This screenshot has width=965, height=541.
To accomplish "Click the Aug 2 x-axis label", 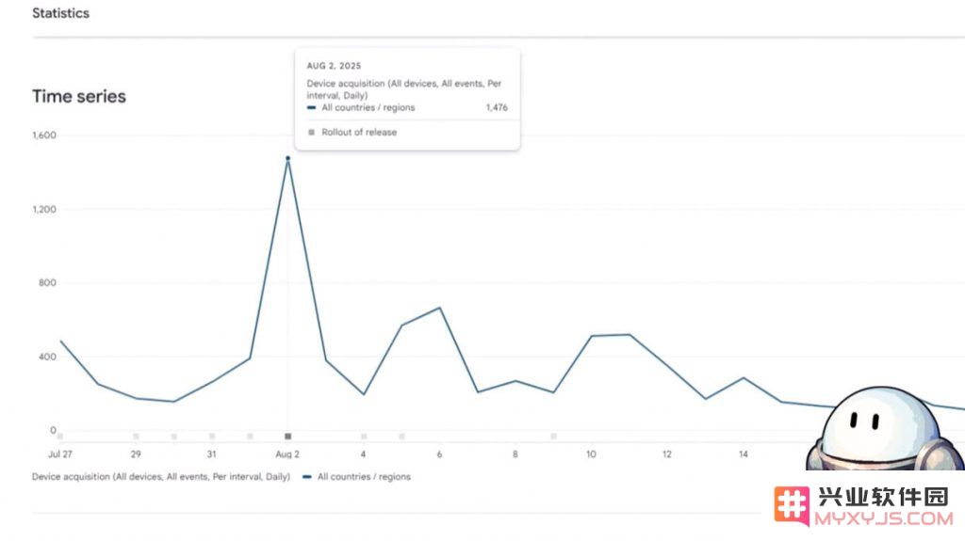I will [x=287, y=454].
